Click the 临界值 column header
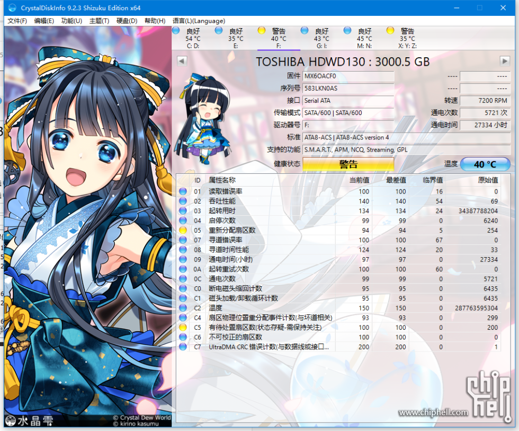Screen dimensions: 519x431 [433, 180]
